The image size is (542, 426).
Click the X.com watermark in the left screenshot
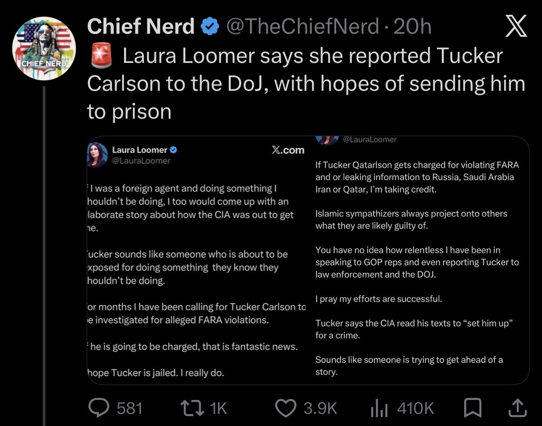[288, 150]
